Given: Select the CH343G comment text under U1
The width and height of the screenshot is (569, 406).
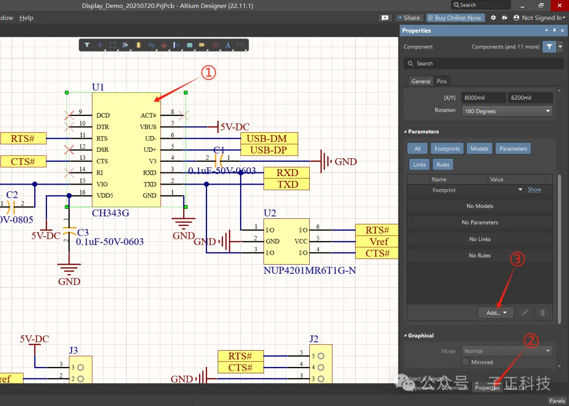Looking at the screenshot, I should coord(110,213).
